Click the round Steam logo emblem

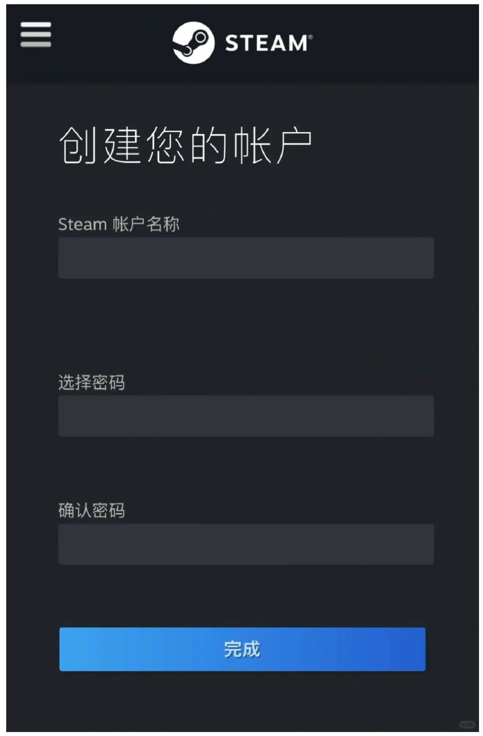click(x=193, y=43)
